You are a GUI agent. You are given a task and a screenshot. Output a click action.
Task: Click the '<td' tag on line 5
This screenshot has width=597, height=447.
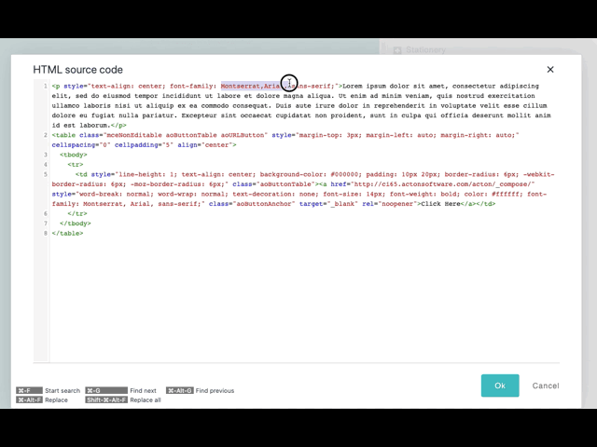(x=81, y=174)
